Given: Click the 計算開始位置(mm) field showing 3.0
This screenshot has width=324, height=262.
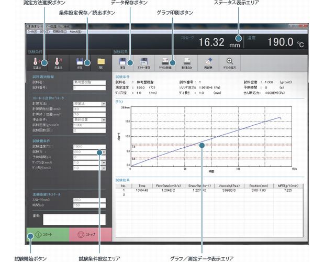Looking at the screenshot, I should click(x=90, y=109).
